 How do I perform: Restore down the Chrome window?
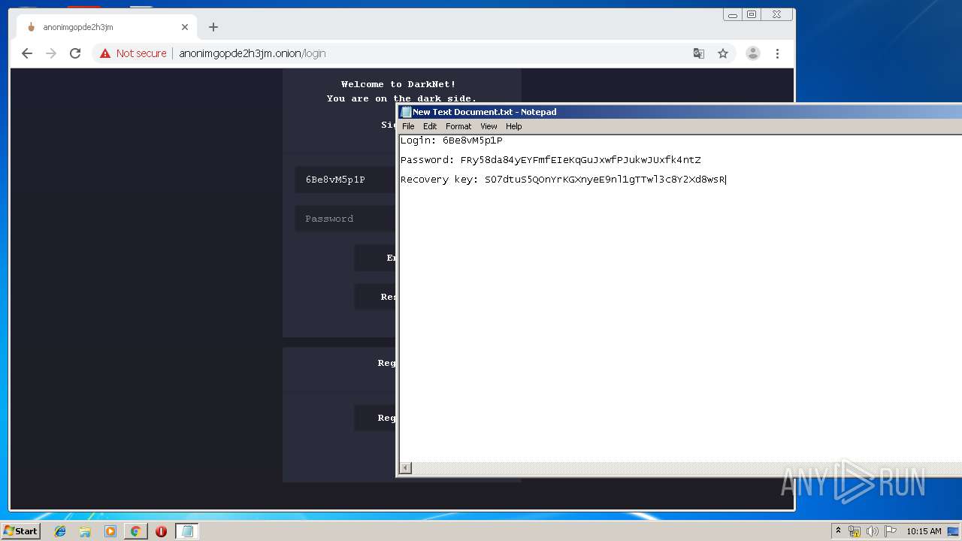coord(752,14)
